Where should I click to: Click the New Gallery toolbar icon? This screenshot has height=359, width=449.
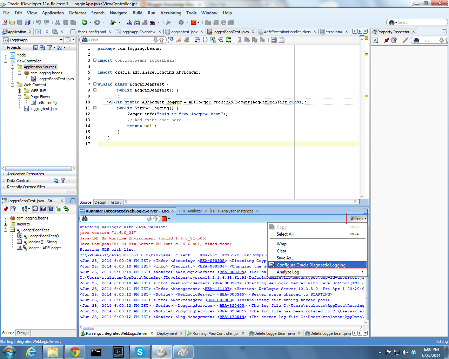coord(5,22)
